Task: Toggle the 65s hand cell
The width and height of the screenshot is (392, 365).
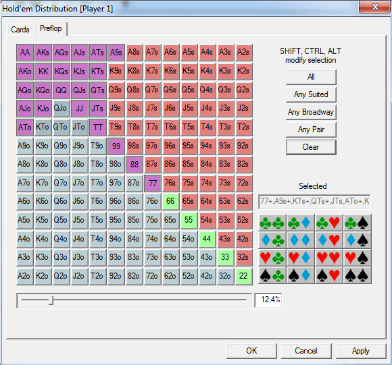Action: (189, 201)
